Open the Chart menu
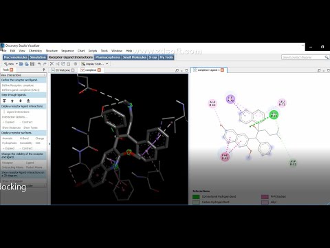Image resolution: width=330 pixels, height=248 pixels. click(x=81, y=50)
